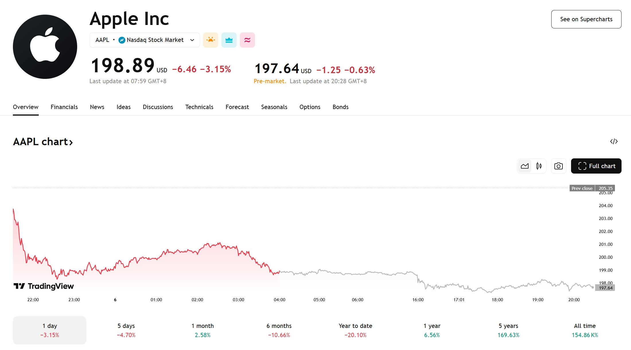The height and width of the screenshot is (350, 631).
Task: Switch to area chart style
Action: (x=525, y=166)
